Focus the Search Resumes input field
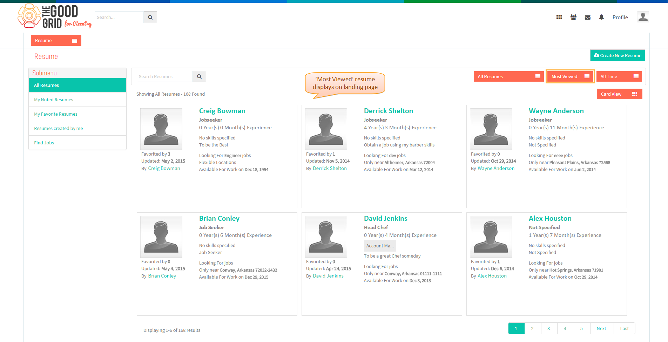This screenshot has width=668, height=342. click(165, 76)
